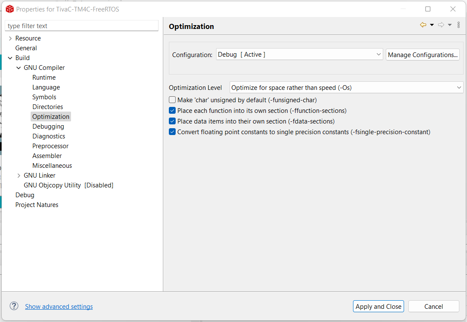Viewport: 467px width, 322px height.
Task: Collapse the GNU Compiler node
Action: click(x=18, y=68)
